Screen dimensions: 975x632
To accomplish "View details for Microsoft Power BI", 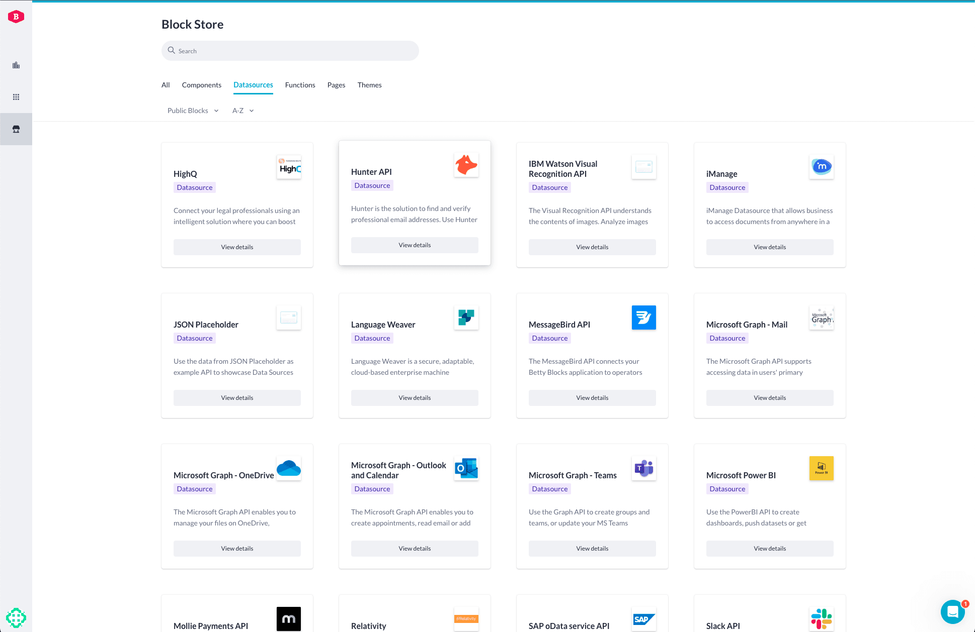I will click(x=770, y=549).
